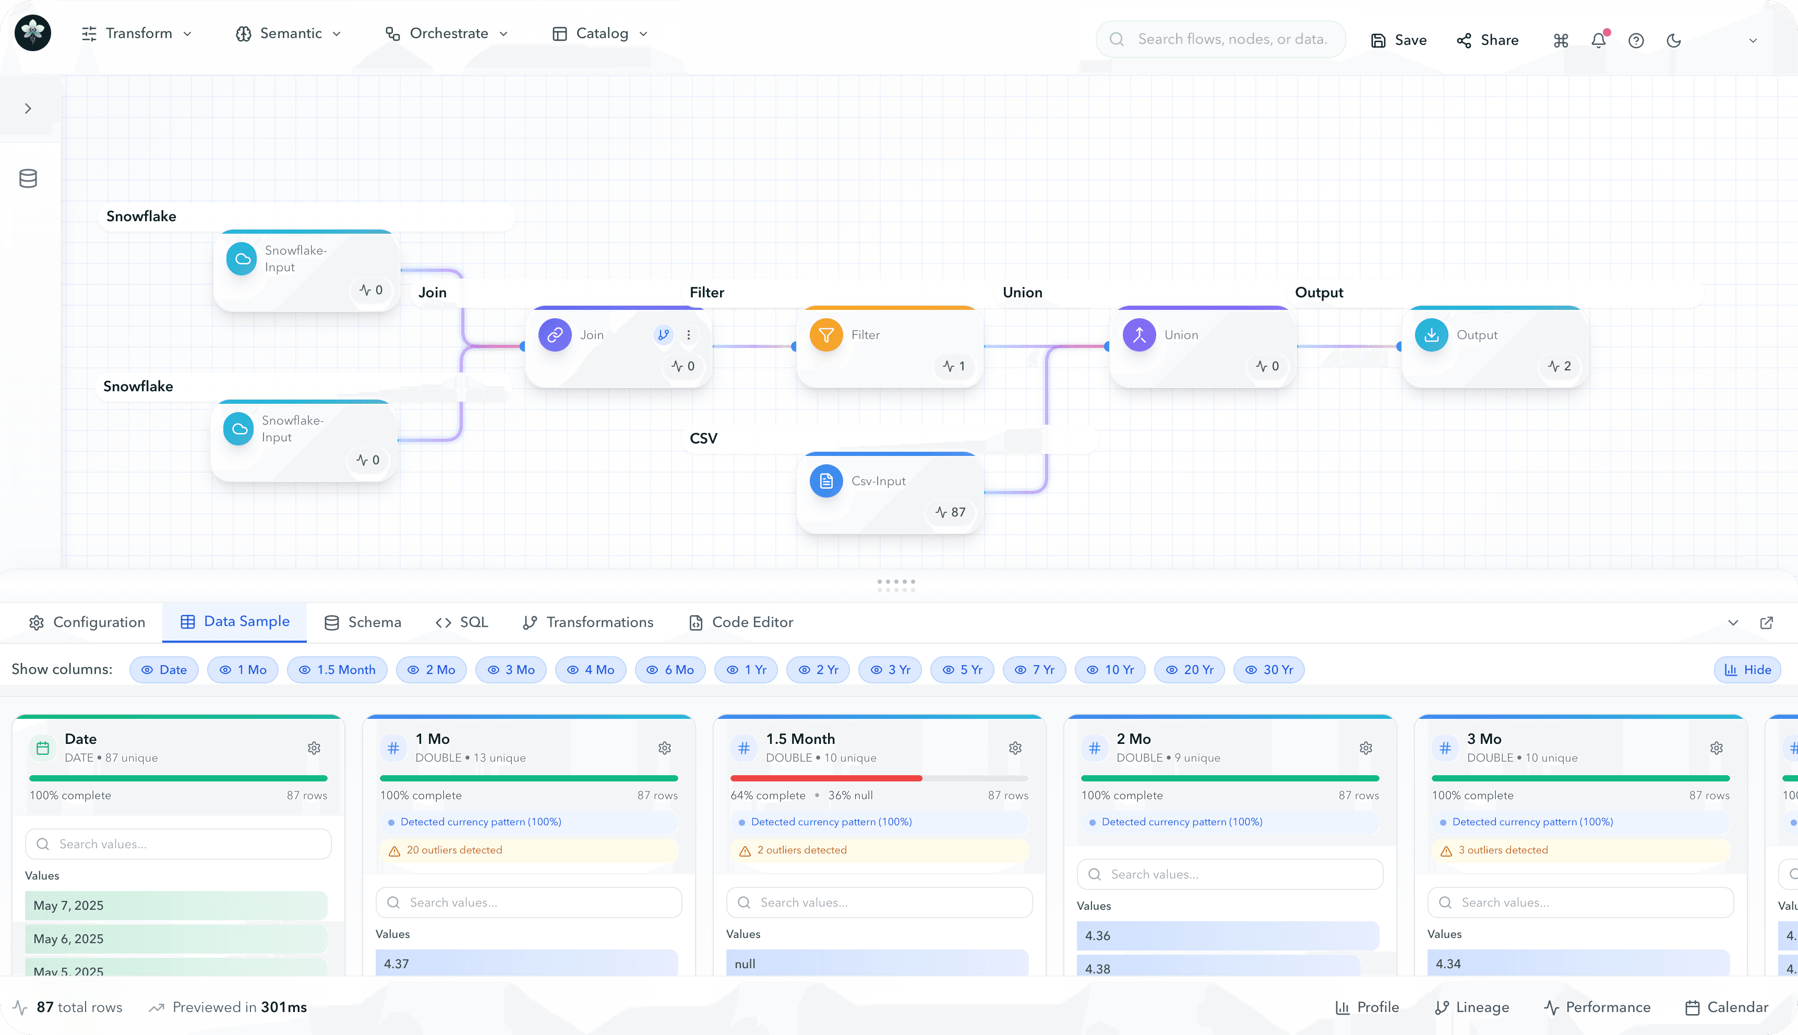Click the Filter node funnel icon

click(x=826, y=335)
